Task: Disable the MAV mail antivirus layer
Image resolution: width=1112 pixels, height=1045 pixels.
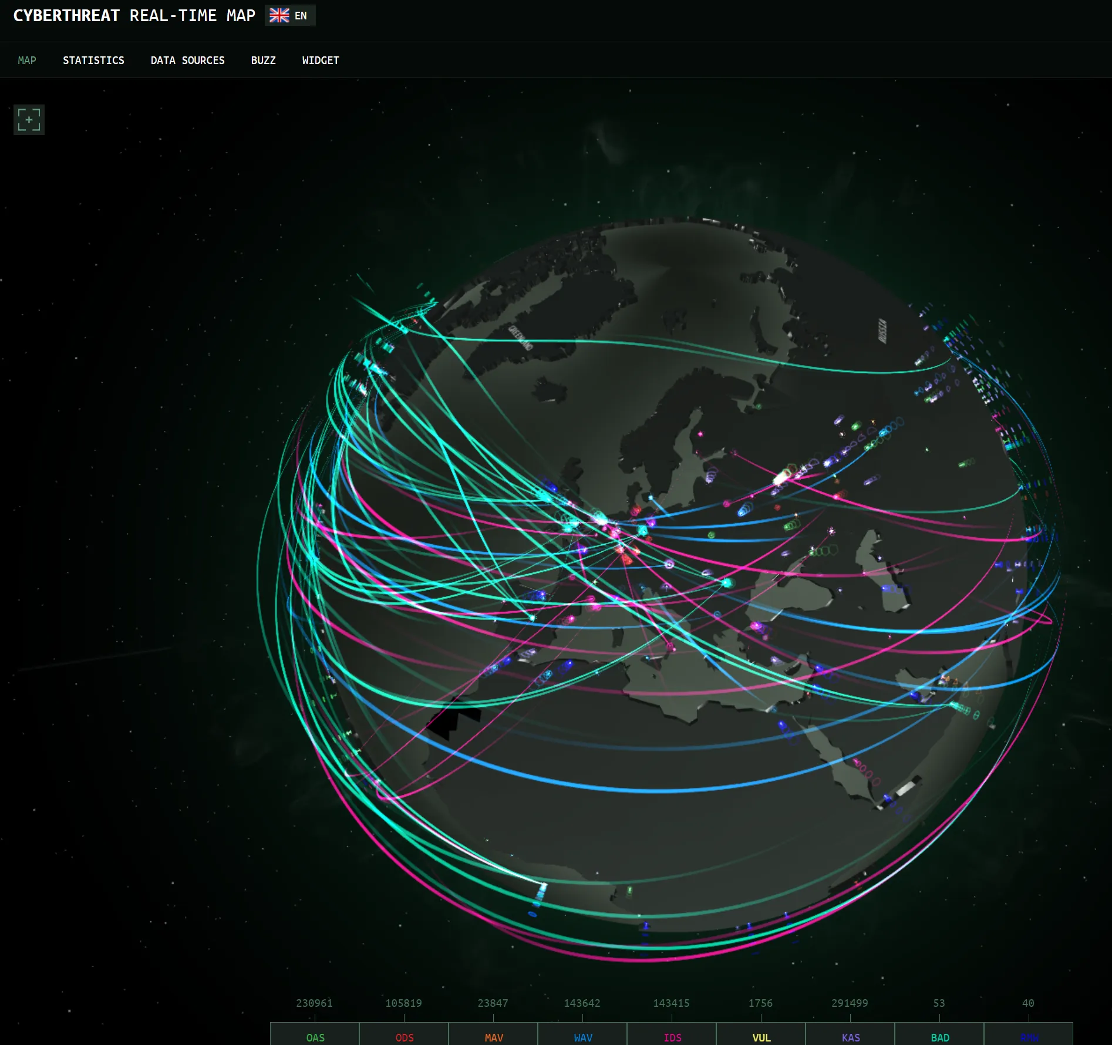Action: (493, 1037)
